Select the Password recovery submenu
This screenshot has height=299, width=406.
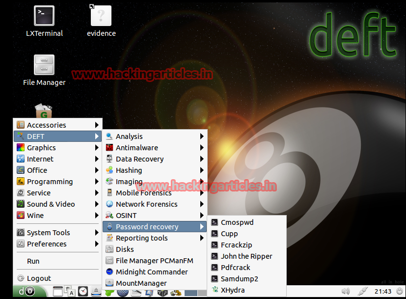click(x=155, y=227)
